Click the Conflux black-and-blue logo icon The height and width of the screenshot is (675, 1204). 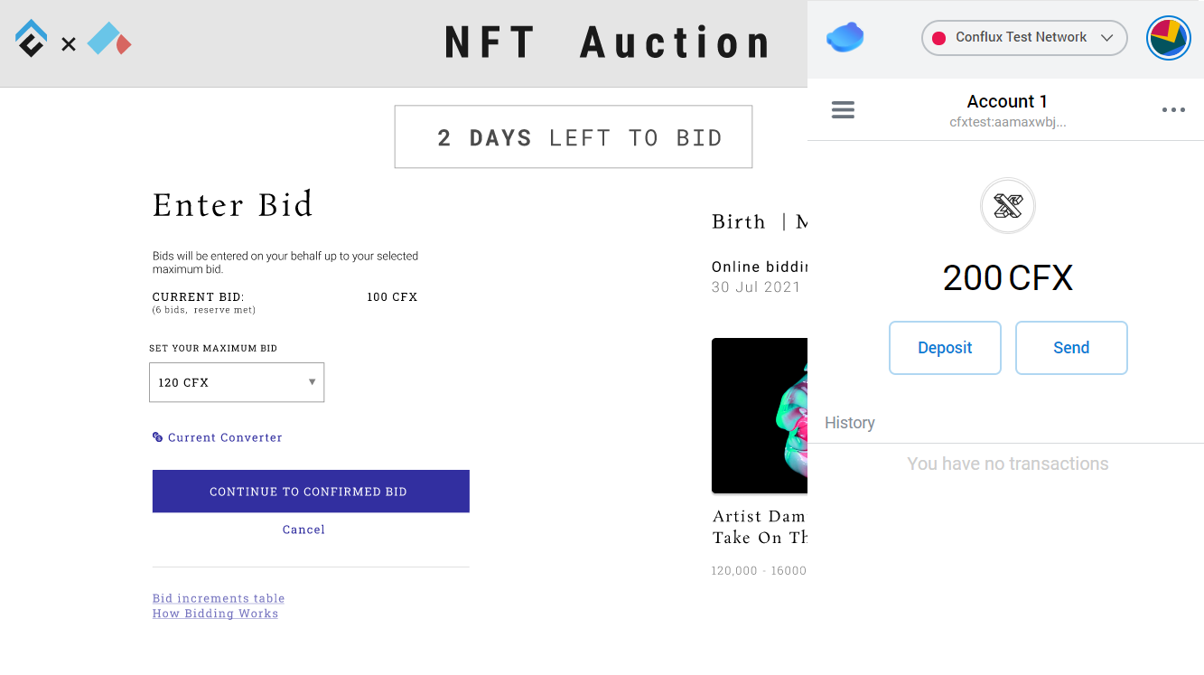pyautogui.click(x=31, y=39)
